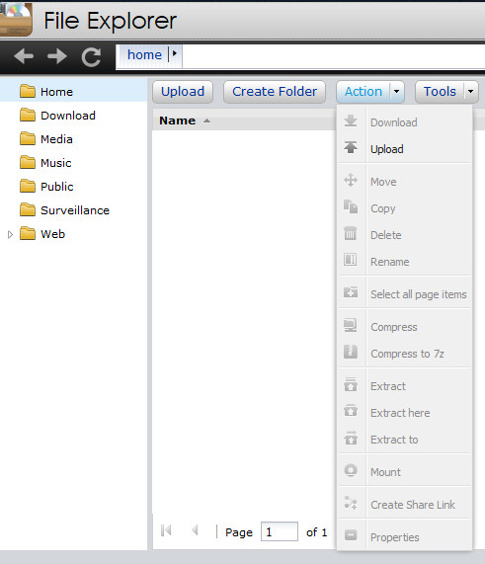Sort by the Name column header
The width and height of the screenshot is (485, 564).
pyautogui.click(x=177, y=121)
